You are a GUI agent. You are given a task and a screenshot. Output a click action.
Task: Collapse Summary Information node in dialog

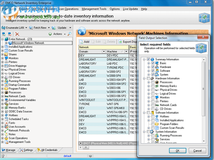(144, 59)
